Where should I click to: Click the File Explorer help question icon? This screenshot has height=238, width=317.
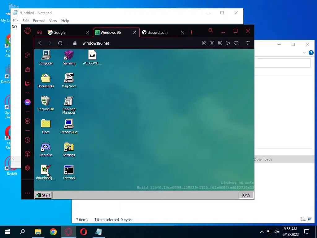311,53
